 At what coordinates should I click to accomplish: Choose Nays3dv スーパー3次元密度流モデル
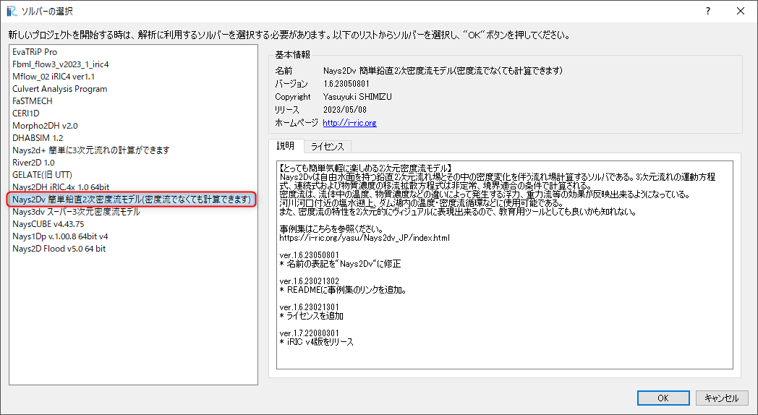[133, 212]
